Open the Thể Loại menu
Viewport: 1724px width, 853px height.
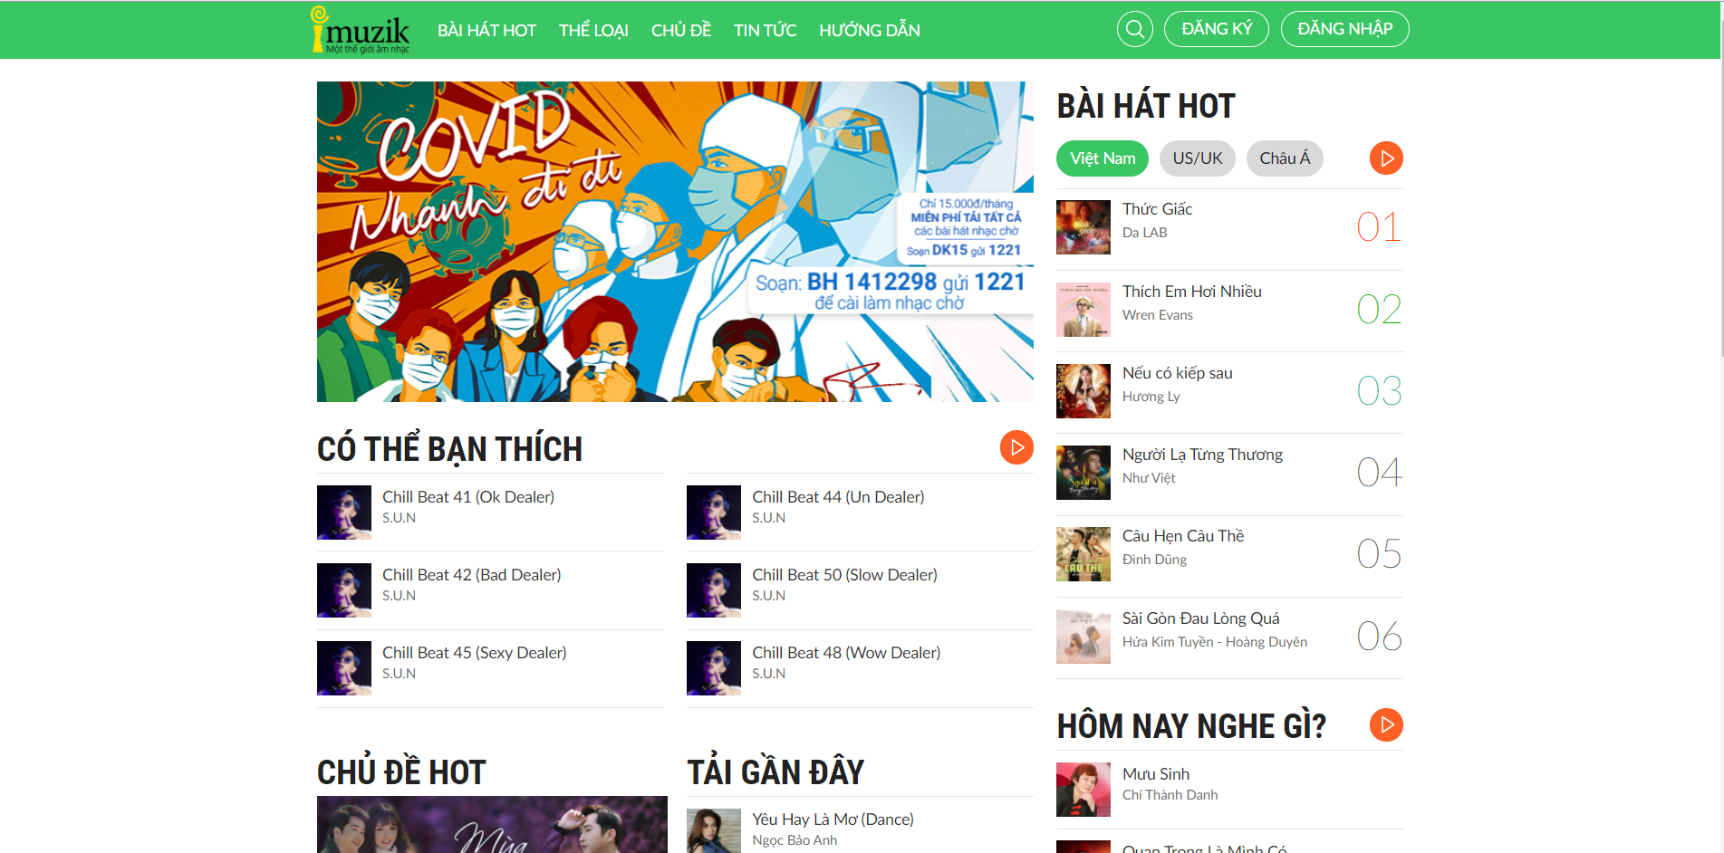(x=593, y=30)
